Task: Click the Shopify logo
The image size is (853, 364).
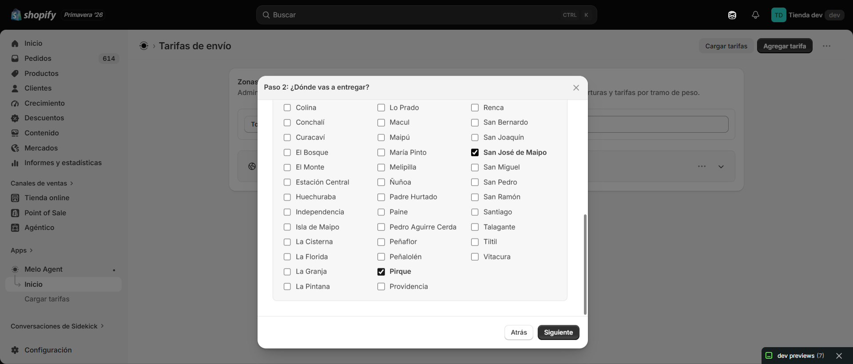Action: pos(34,15)
